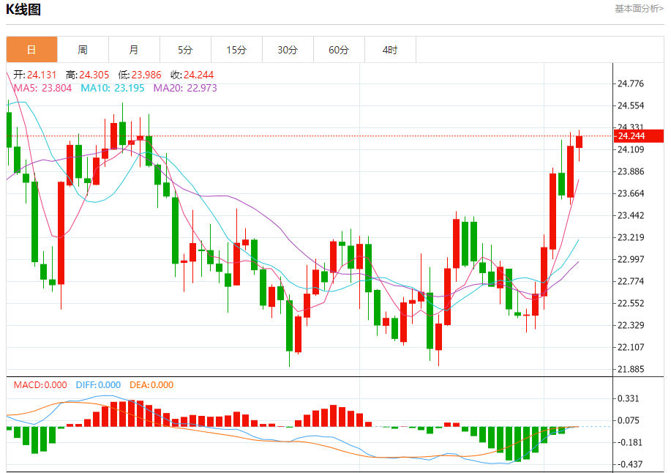Viewport: 671px width, 473px height.
Task: Click the 22.329 price axis label
Action: [631, 325]
